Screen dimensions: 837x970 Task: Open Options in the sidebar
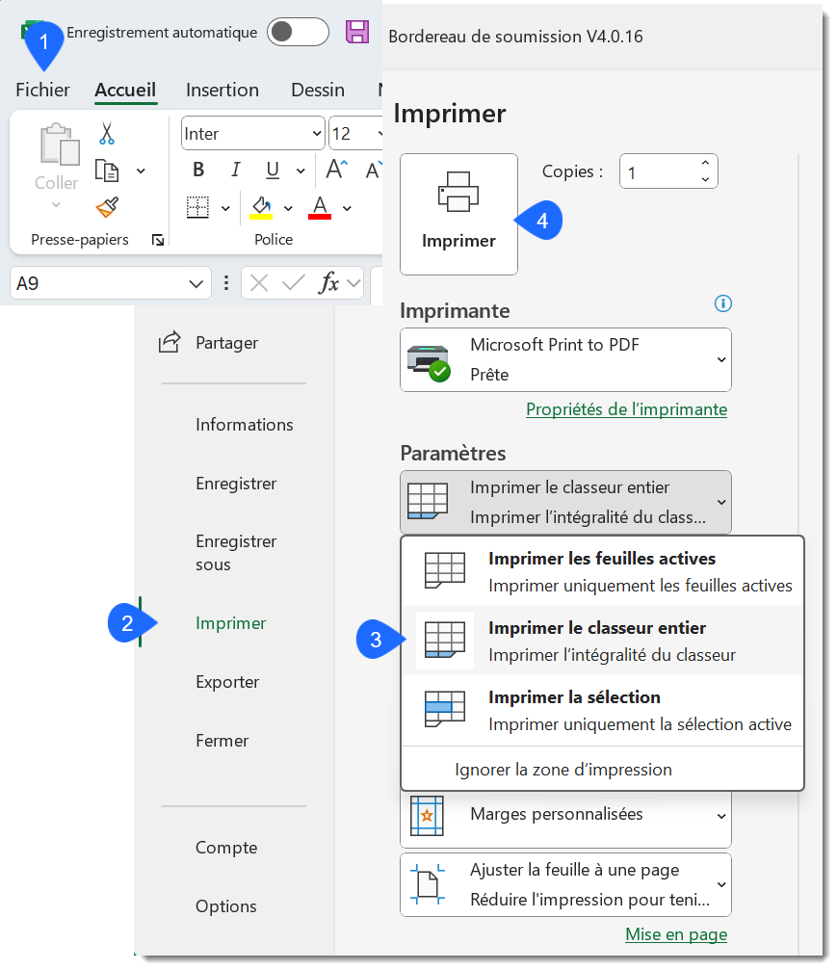point(225,906)
